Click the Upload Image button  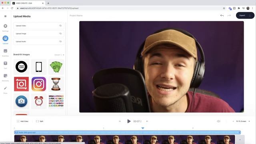39,34
